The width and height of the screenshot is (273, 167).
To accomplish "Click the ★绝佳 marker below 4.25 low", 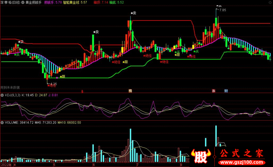I will click(51, 86).
